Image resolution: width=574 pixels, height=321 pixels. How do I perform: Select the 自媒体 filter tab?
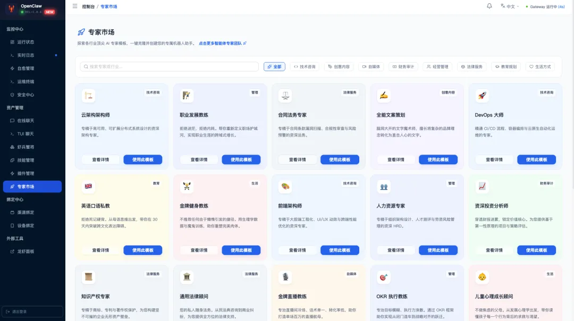pos(371,66)
